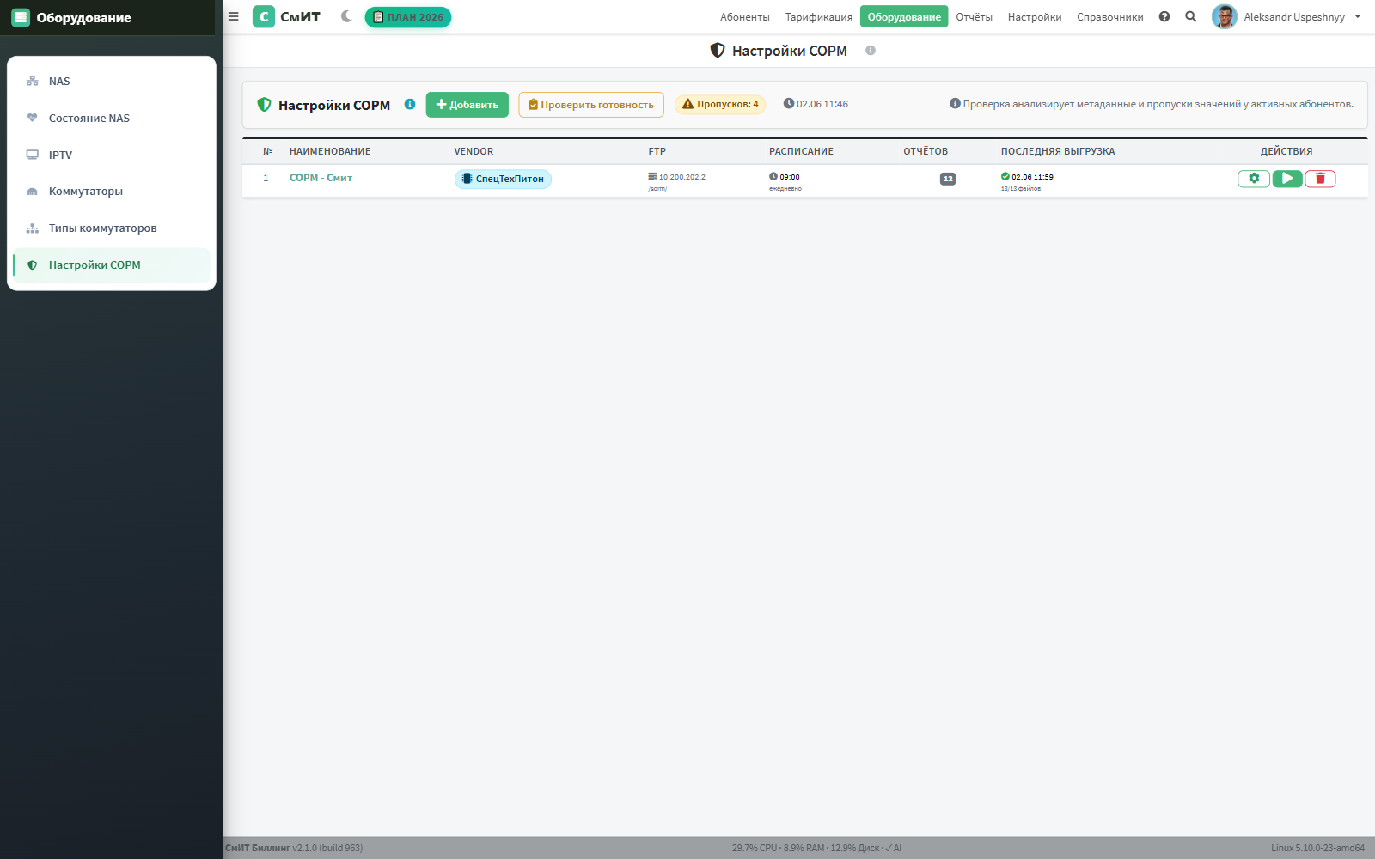Click info icon beside page title
This screenshot has height=859, width=1375.
coord(871,51)
